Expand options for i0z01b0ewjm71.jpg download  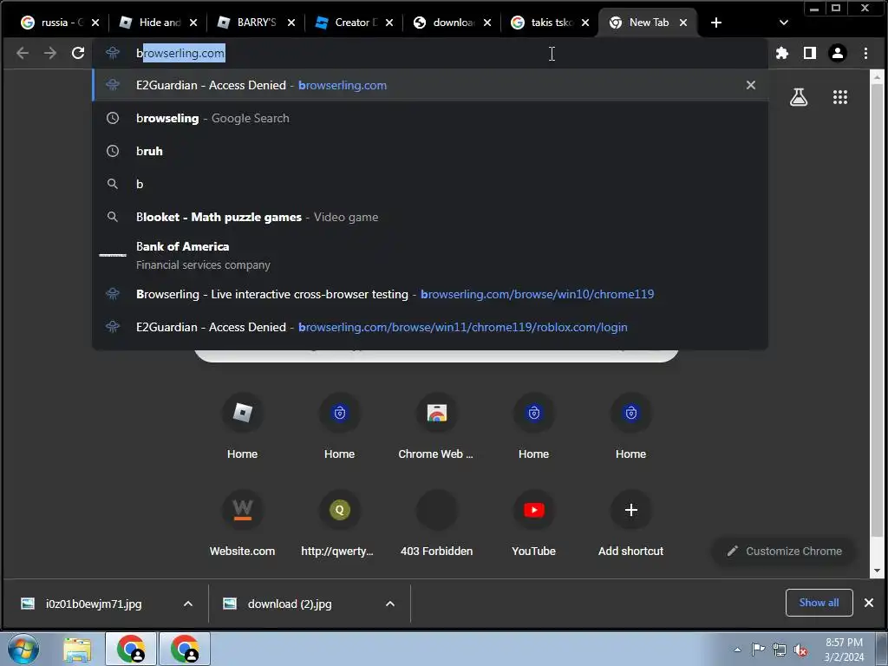click(188, 604)
